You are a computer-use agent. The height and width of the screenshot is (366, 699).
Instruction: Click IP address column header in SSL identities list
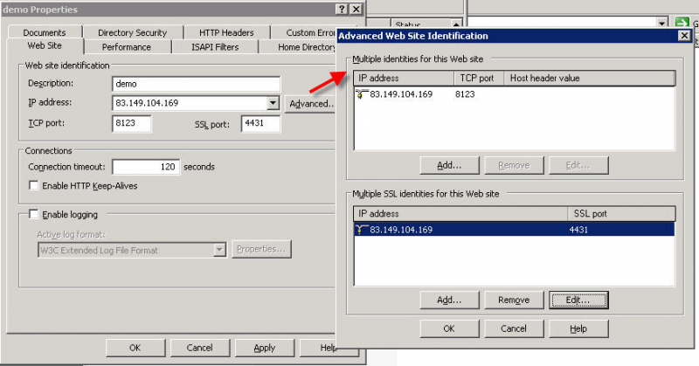[460, 213]
